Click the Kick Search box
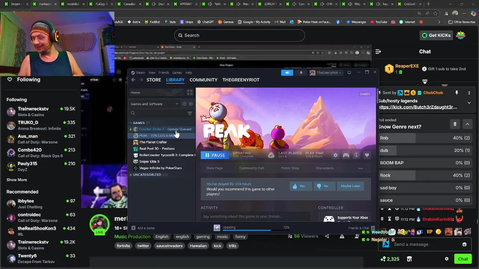Viewport: 479px width, 269px height. (x=239, y=35)
